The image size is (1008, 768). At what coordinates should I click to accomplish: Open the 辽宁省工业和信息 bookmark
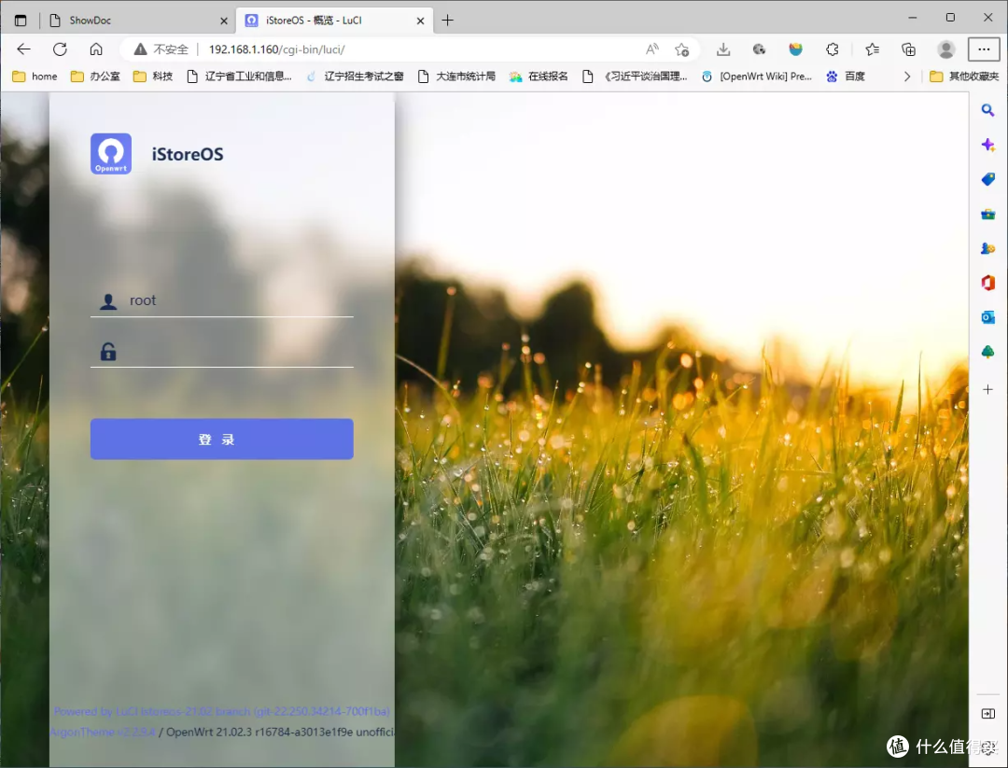coord(239,77)
